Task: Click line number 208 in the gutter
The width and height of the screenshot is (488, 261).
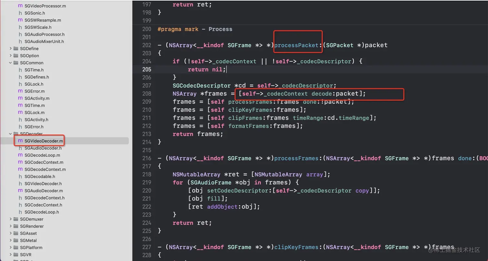Action: click(x=147, y=94)
